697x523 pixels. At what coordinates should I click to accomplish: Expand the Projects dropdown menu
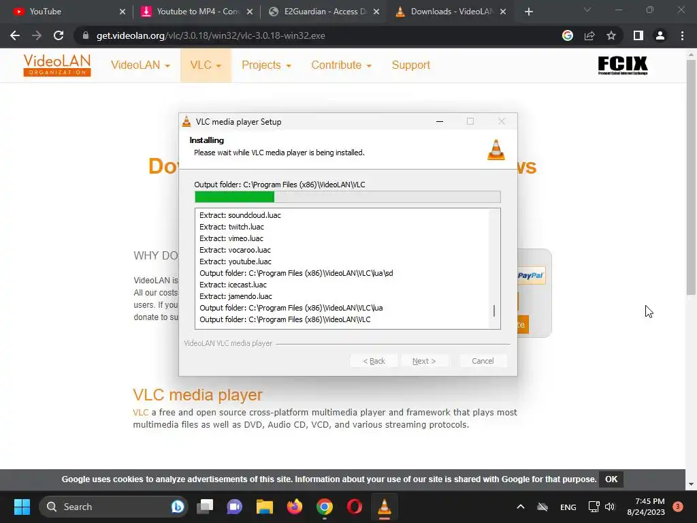tap(266, 65)
